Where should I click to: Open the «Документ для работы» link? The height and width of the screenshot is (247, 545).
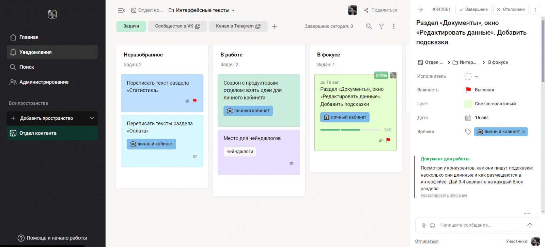[445, 159]
